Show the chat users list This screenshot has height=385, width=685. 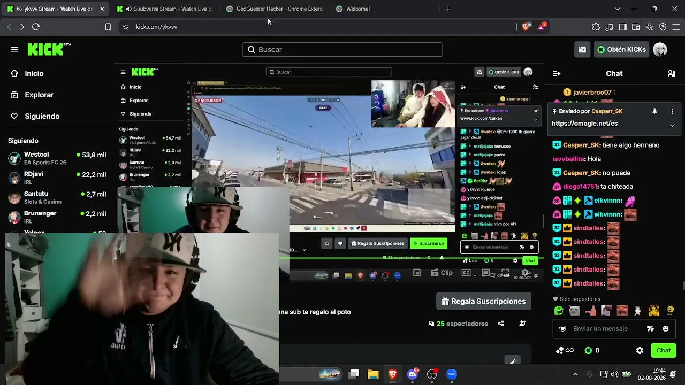(672, 74)
